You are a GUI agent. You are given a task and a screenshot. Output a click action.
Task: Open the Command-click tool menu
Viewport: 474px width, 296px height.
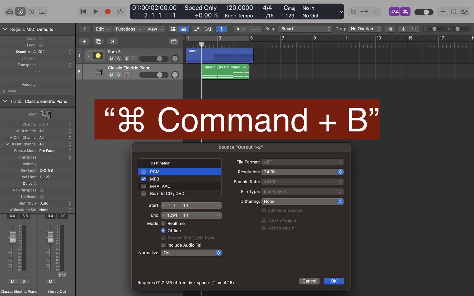point(255,29)
